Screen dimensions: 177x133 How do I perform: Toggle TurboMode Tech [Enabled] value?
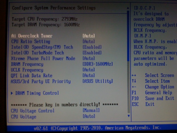click(92, 53)
